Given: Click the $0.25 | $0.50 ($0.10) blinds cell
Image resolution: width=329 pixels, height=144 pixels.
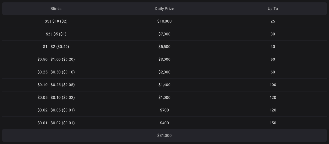Looking at the screenshot, I should (56, 72).
